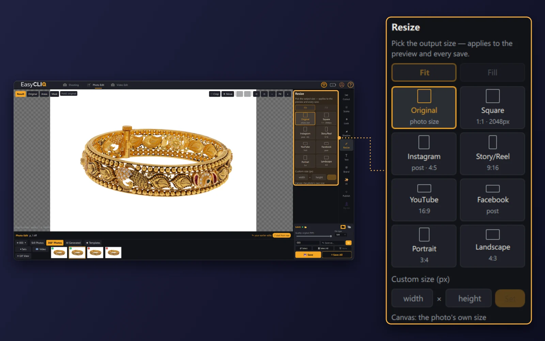This screenshot has width=545, height=341.
Task: Switch to the Shooting tab
Action: pyautogui.click(x=71, y=85)
